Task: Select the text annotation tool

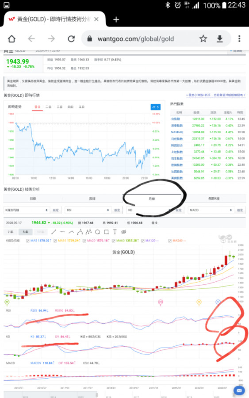Action: pos(115,232)
